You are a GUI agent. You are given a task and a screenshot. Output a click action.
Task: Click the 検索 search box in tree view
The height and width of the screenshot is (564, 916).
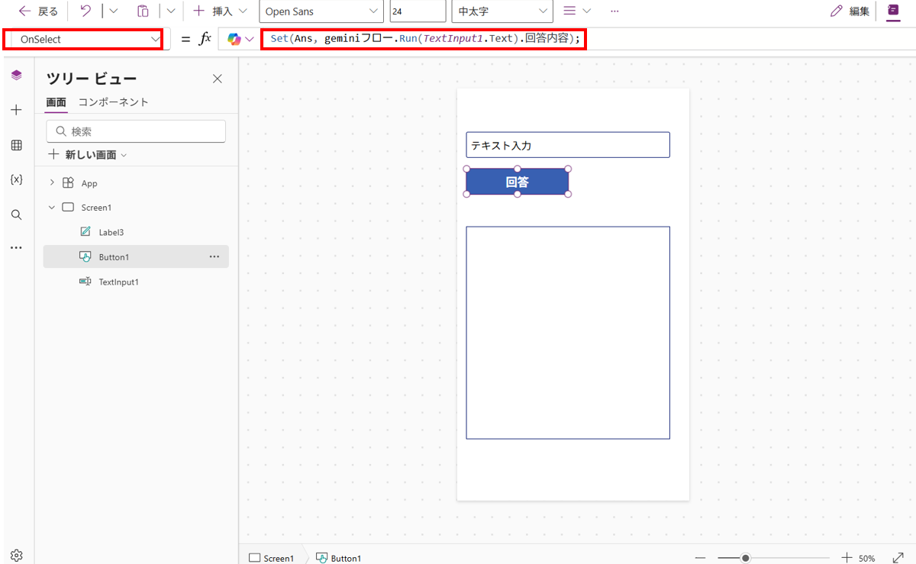coord(136,131)
